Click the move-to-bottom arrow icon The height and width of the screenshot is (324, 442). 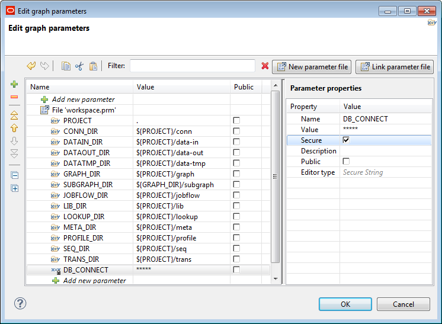14,153
